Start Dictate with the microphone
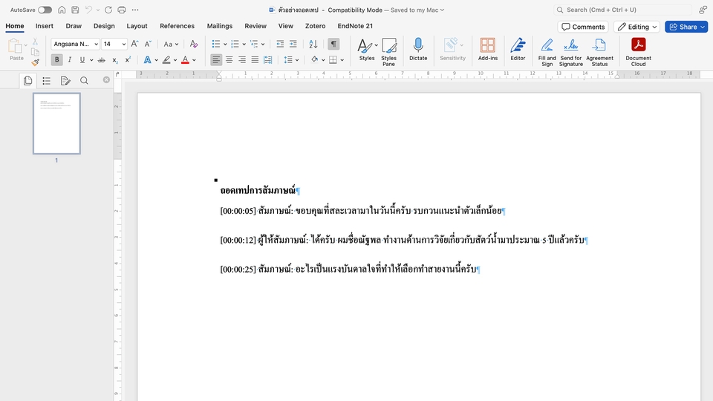The image size is (713, 401). click(x=418, y=50)
